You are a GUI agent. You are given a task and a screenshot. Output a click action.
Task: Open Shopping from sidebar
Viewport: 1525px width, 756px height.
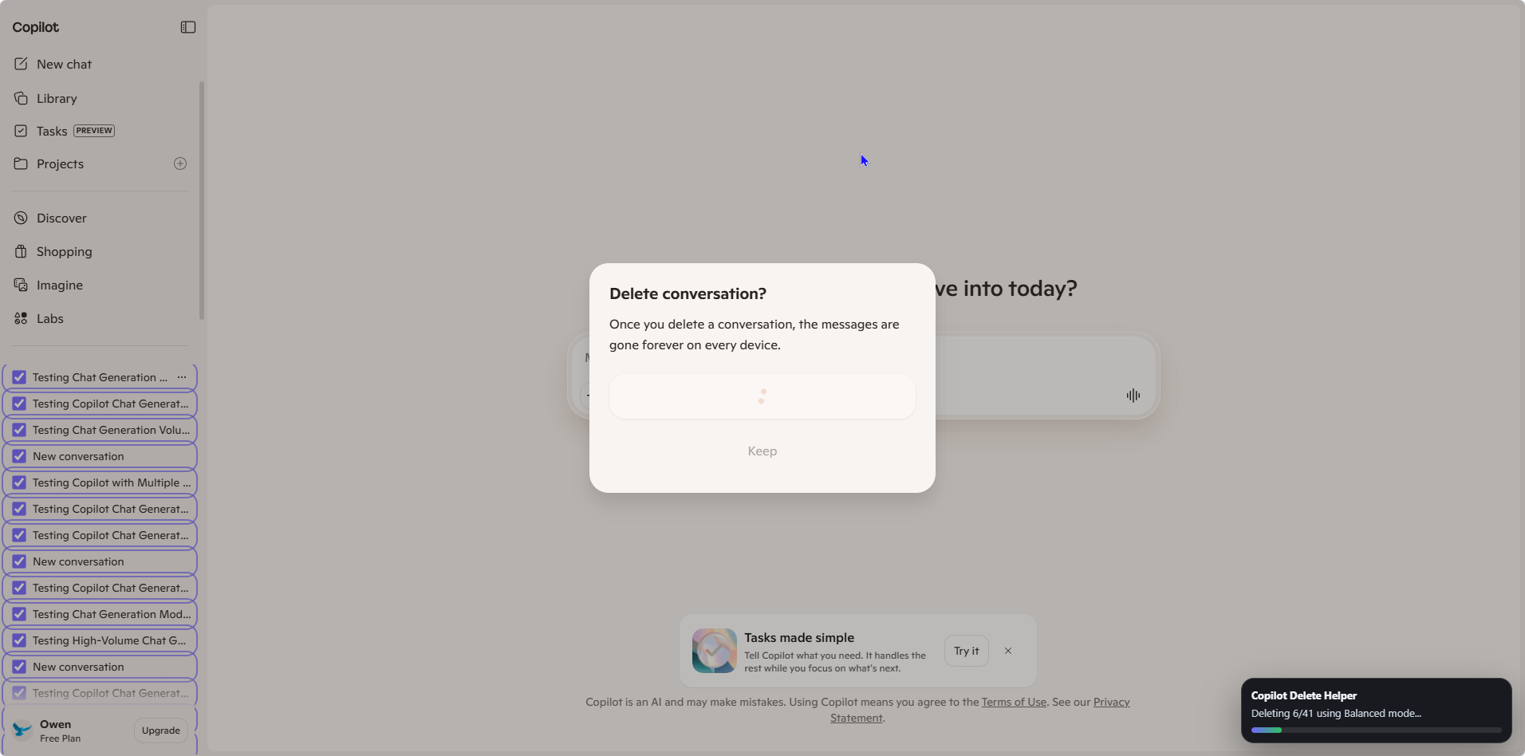tap(53, 251)
